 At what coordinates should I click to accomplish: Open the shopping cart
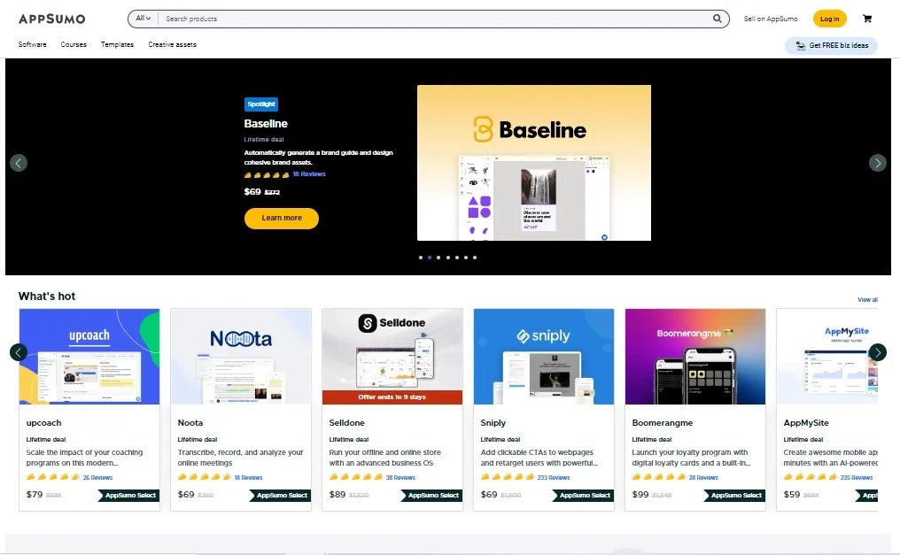click(866, 19)
